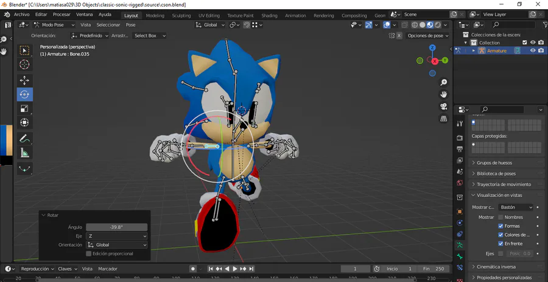The width and height of the screenshot is (548, 282).
Task: Toggle the camera view icon
Action: [443, 107]
